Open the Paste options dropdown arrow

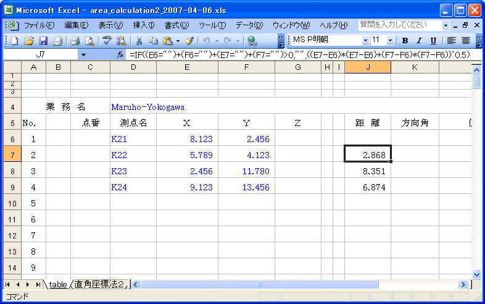tap(178, 41)
